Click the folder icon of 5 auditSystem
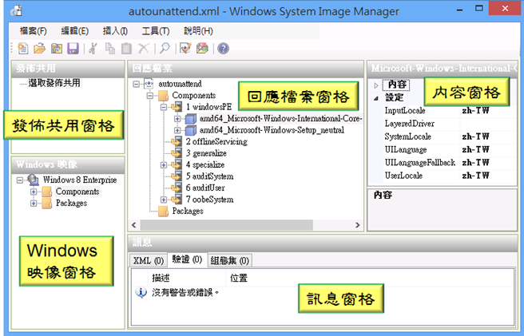 click(x=177, y=176)
